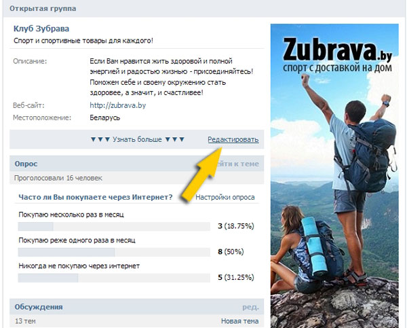The image size is (407, 328).
Task: Follow the partly hidden "Перейти к теме" link
Action: [242, 164]
